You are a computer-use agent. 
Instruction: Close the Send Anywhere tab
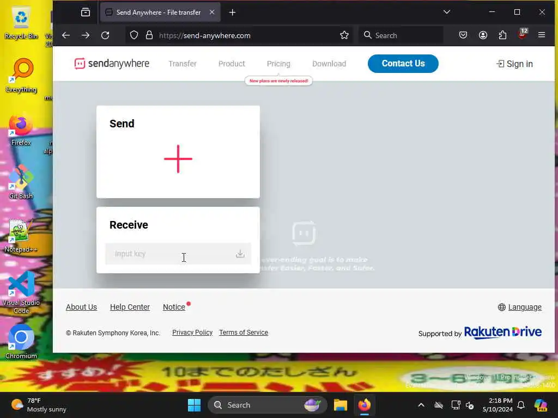(212, 12)
